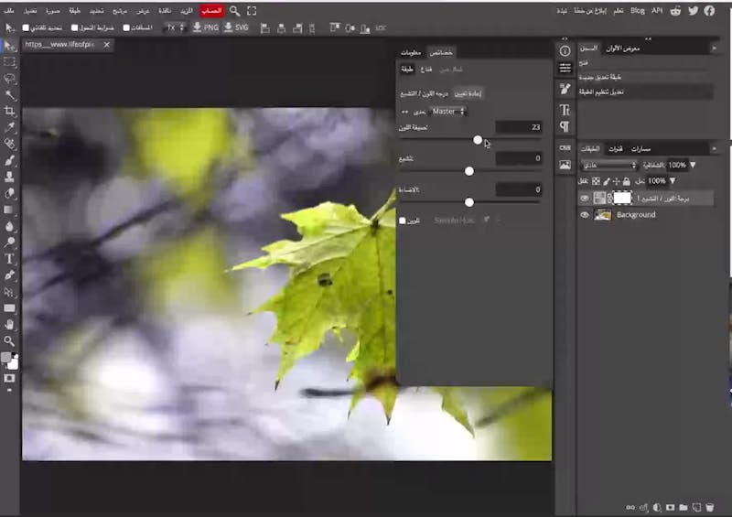Enable the colorize checkbox
Viewport: 732px width, 517px height.
[x=403, y=221]
